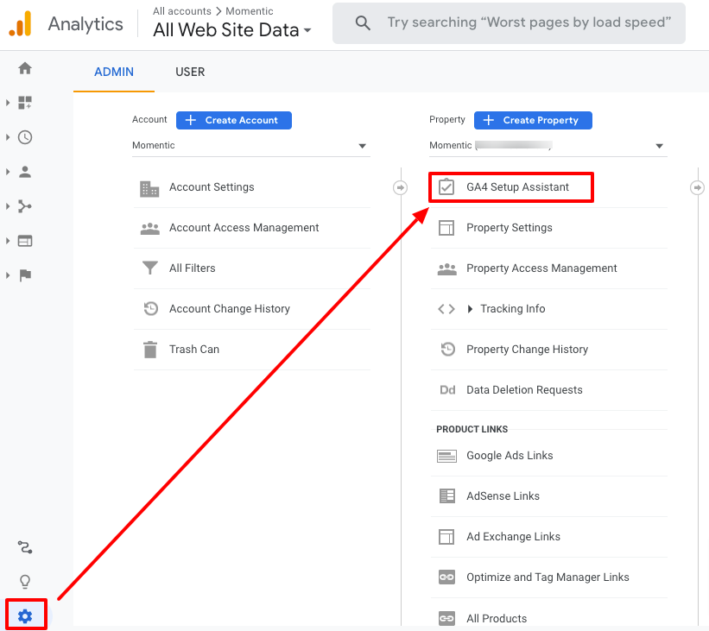Viewport: 709px width, 631px height.
Task: Click the Optimize and Tag Manager link icon
Action: (446, 577)
